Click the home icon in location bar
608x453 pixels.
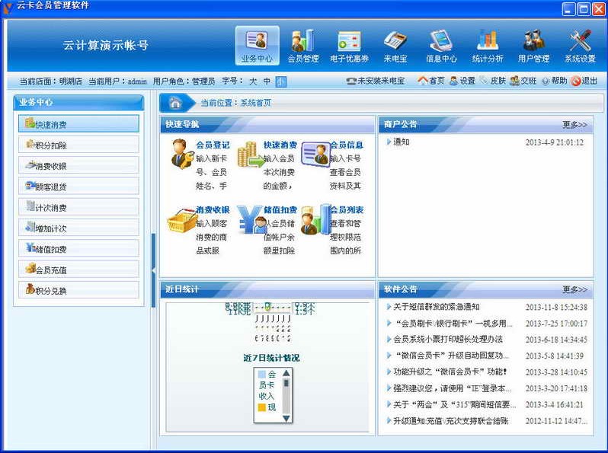point(175,103)
